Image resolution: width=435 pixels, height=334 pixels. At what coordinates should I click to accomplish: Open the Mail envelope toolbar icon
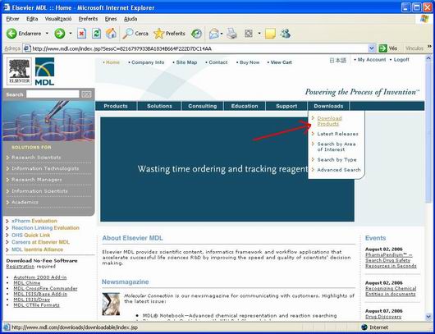(x=214, y=34)
